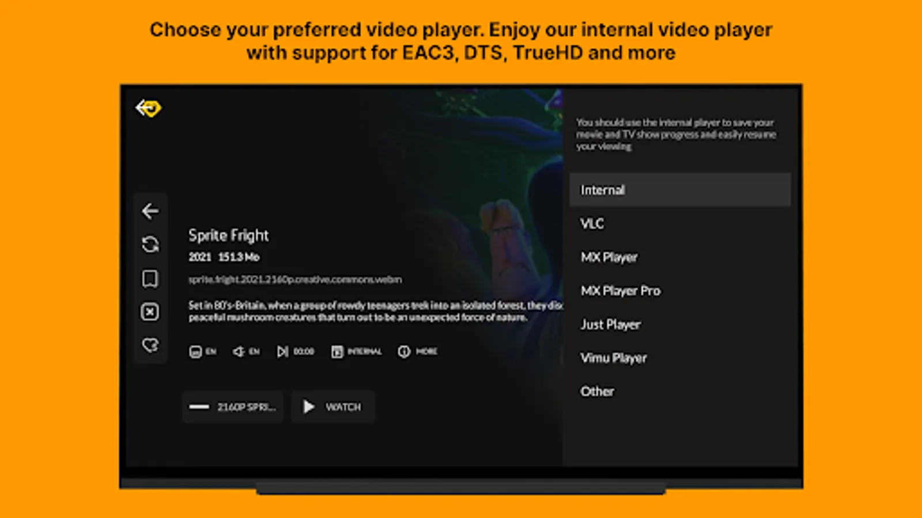
Task: Open the 2160P SPRI... version selector
Action: pyautogui.click(x=233, y=407)
